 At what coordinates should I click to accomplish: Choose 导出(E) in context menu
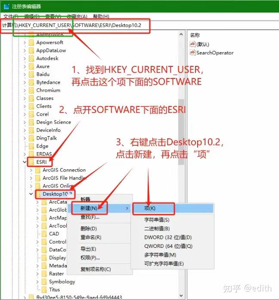[100, 249]
